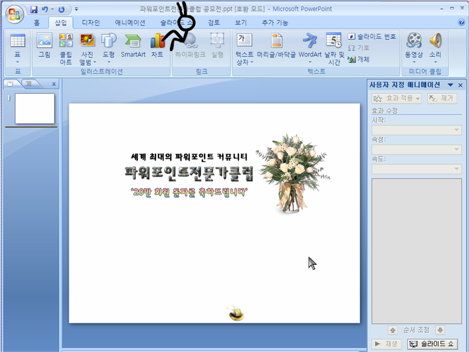Insert a 텍스트 상자 text box
The height and width of the screenshot is (352, 469).
coord(245,49)
